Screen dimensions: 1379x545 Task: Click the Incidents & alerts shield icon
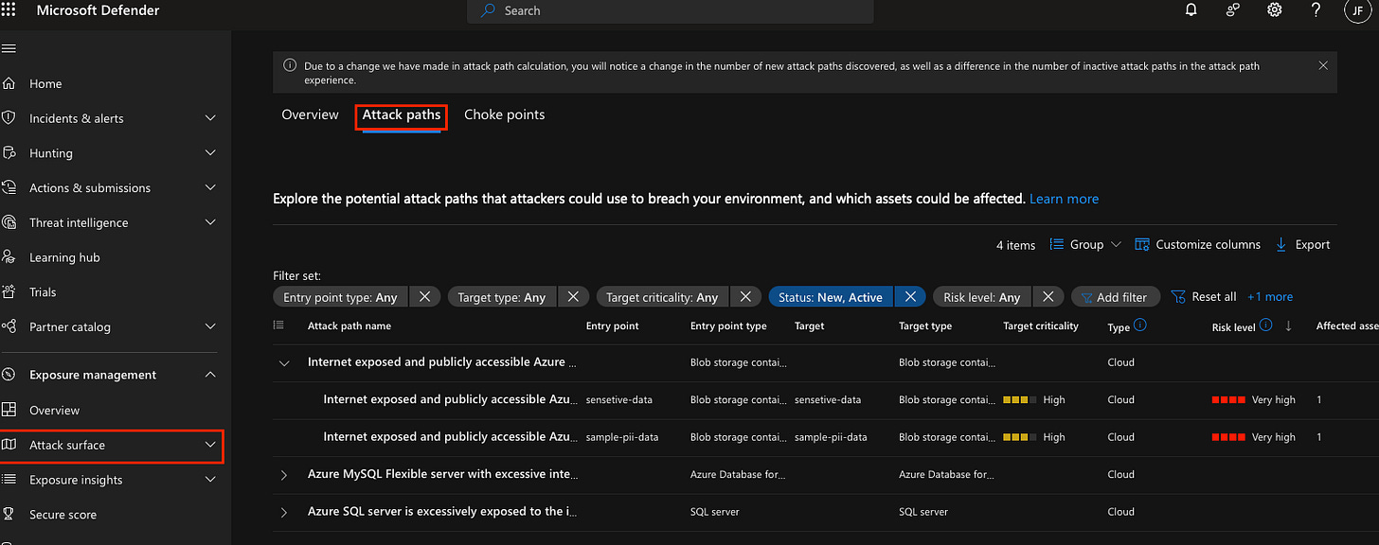coord(9,118)
